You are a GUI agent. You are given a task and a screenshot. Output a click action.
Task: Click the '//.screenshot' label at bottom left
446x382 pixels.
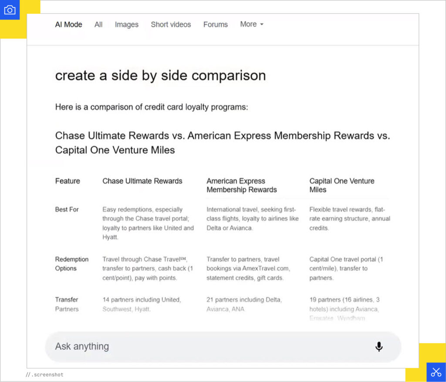click(x=44, y=375)
